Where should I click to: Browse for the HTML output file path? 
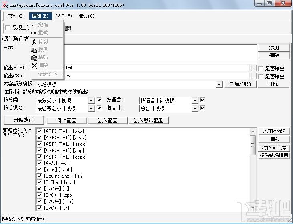[253, 69]
